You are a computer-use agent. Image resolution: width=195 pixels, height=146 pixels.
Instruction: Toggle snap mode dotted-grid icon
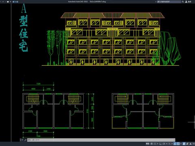tap(155, 144)
